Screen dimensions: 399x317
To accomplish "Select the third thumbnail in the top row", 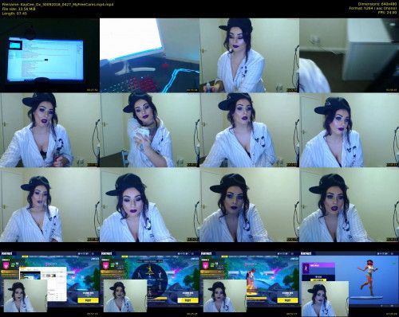I will coord(249,55).
